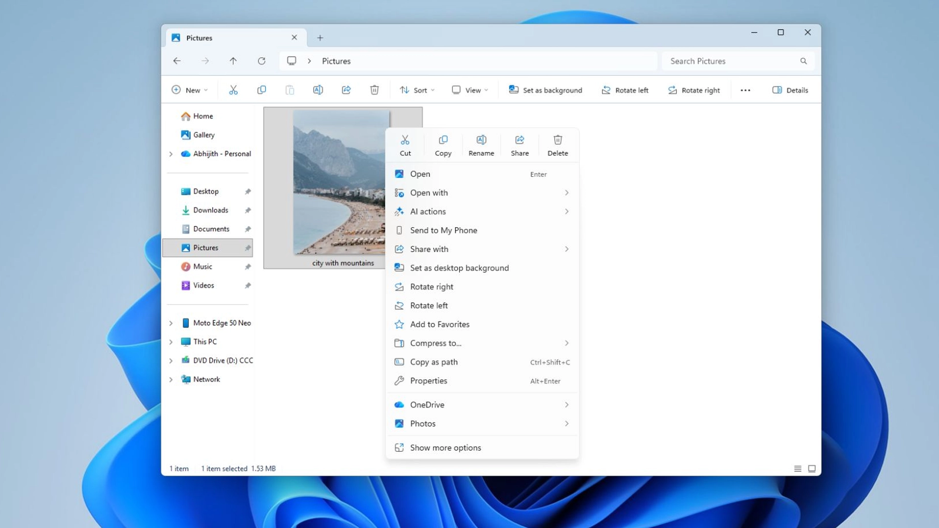This screenshot has height=528, width=939.
Task: Open Details pane from the toolbar
Action: pos(789,90)
